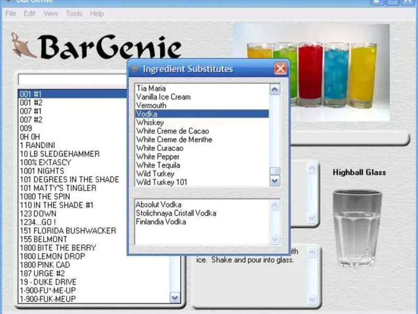This screenshot has width=418, height=314.
Task: Open the View menu
Action: 51,14
